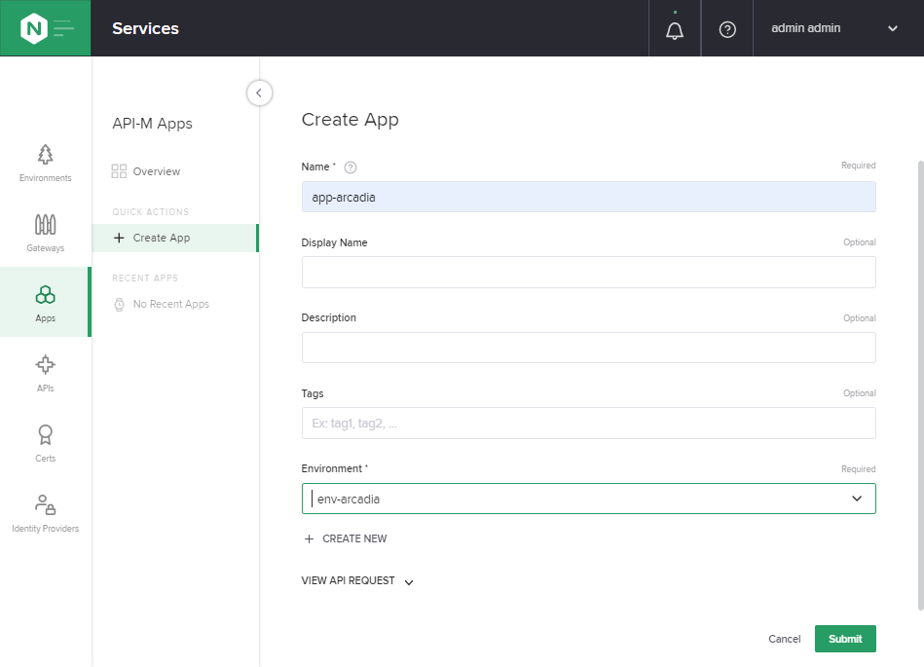Screen dimensions: 924x667
Task: Click the Name field help icon
Action: coord(351,167)
